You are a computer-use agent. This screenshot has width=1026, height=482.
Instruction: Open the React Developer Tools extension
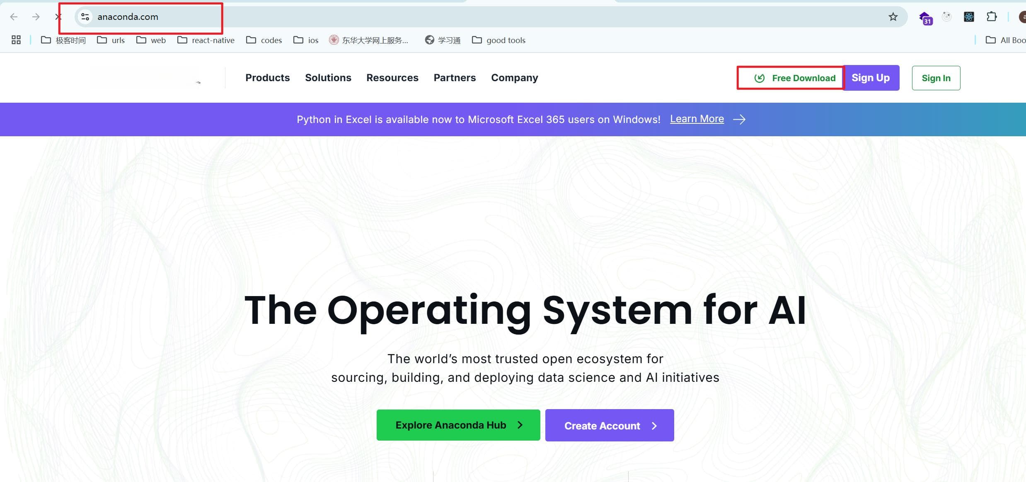pos(969,17)
